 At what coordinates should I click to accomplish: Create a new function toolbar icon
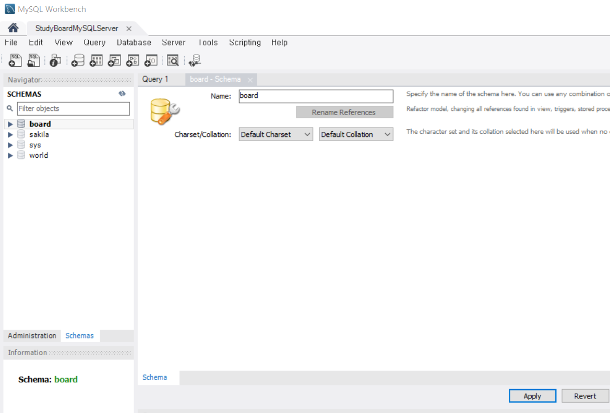point(151,60)
